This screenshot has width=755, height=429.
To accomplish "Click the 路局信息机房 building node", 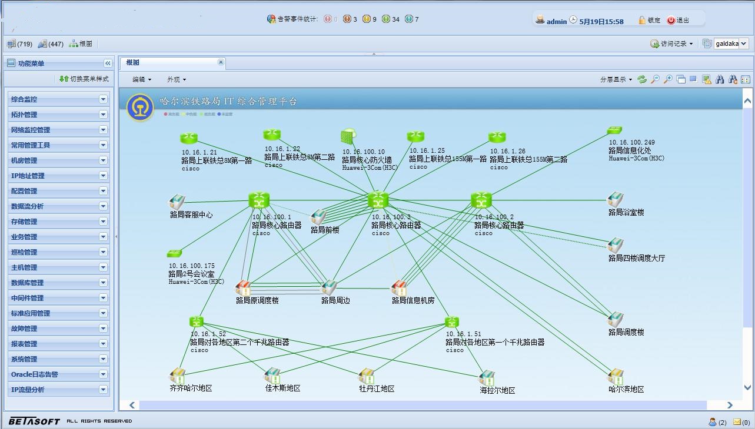I will [x=399, y=288].
